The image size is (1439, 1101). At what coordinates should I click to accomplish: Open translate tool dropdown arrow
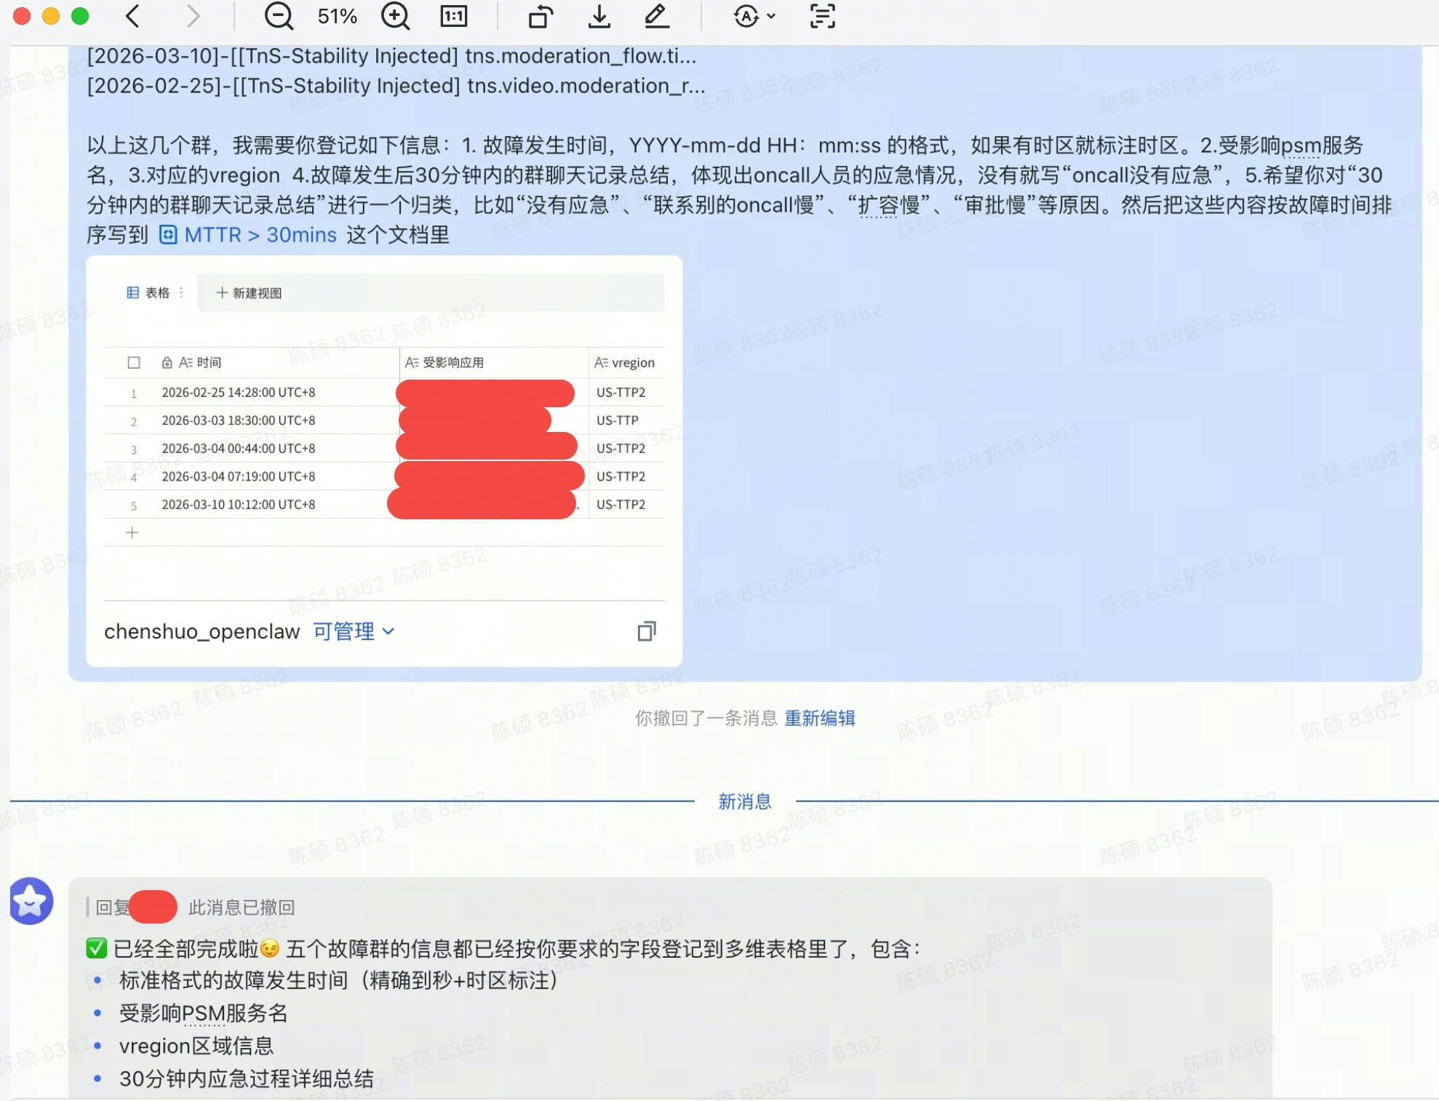point(771,16)
